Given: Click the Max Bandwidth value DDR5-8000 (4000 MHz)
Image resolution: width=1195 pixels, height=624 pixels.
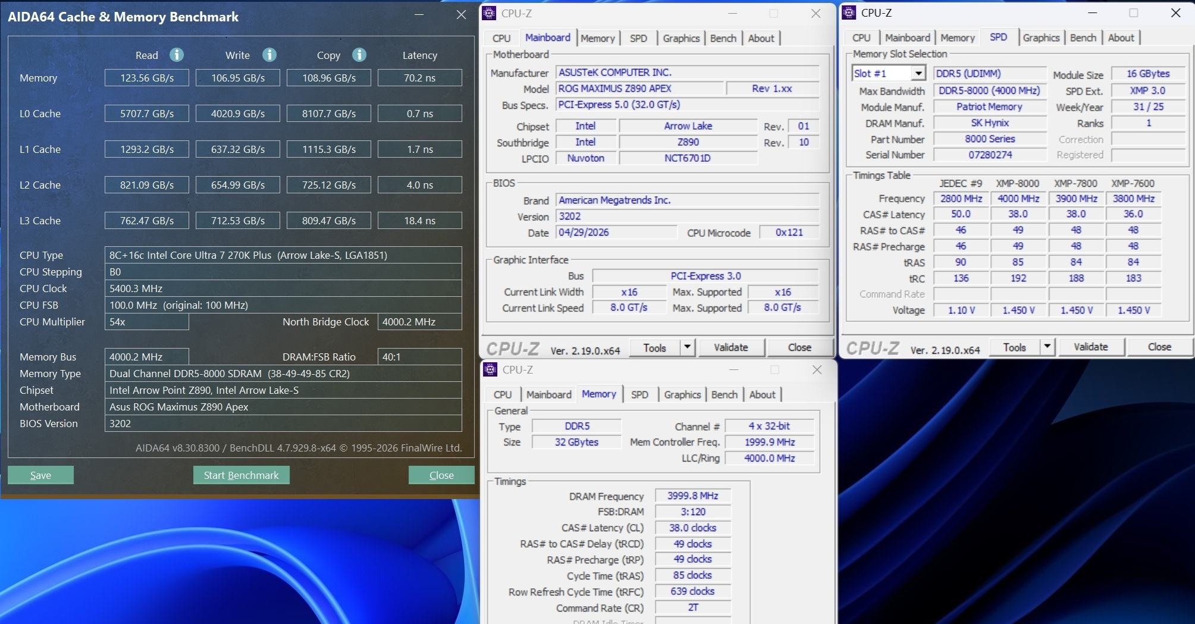Looking at the screenshot, I should [989, 91].
